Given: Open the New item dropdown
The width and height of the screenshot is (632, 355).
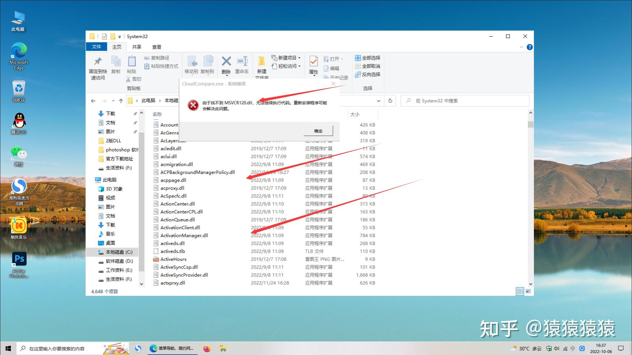Looking at the screenshot, I should point(286,58).
